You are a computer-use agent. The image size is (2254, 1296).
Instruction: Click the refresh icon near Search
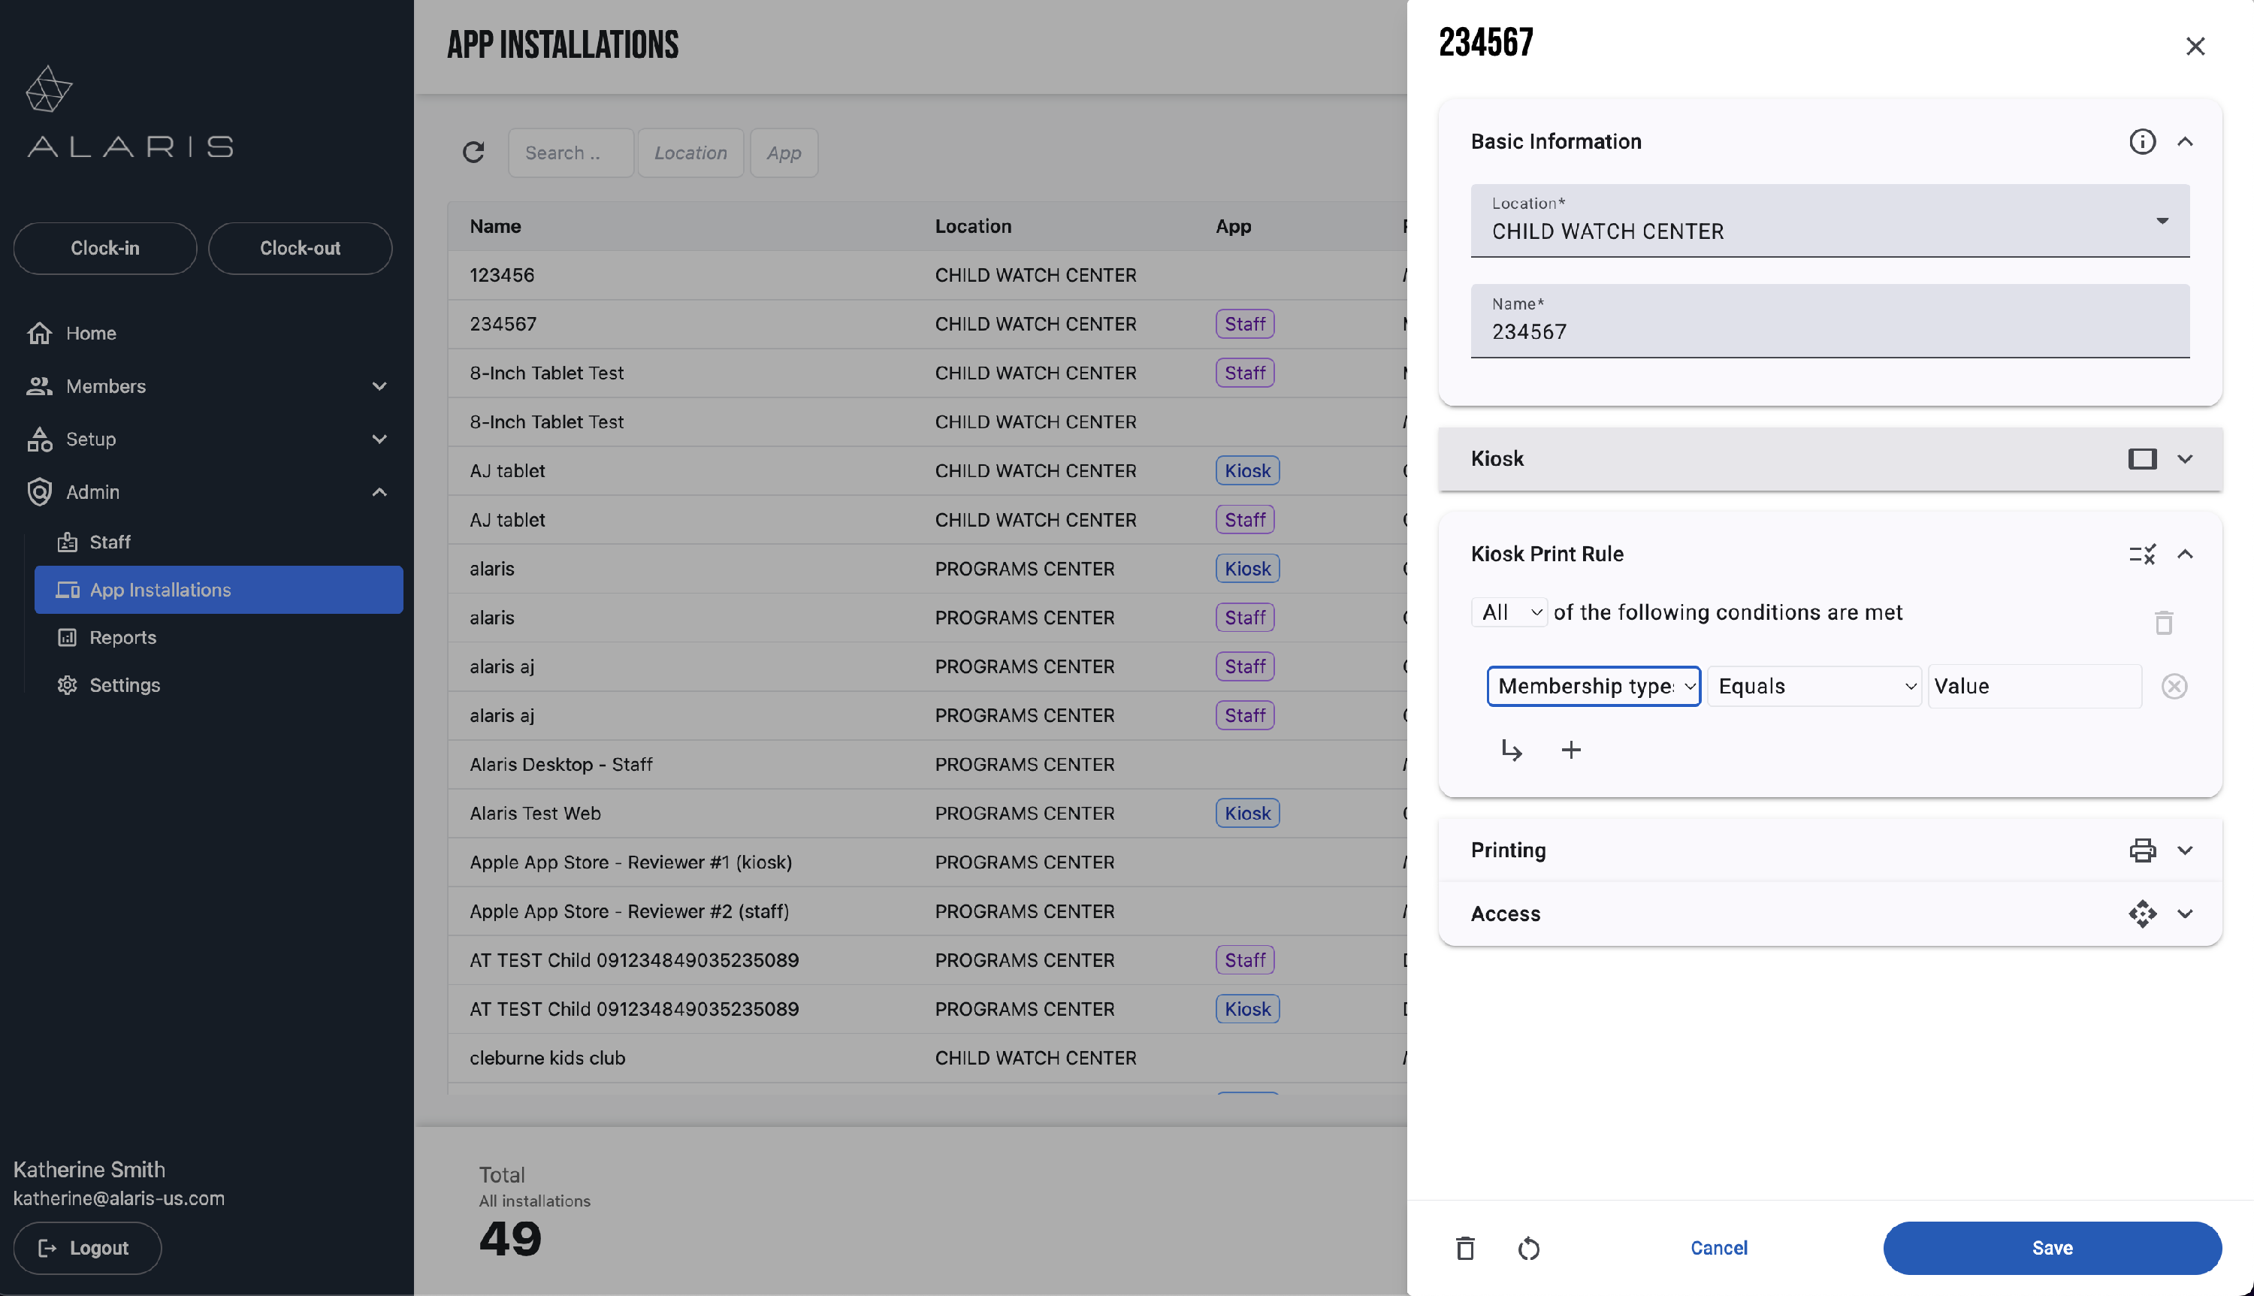click(473, 153)
